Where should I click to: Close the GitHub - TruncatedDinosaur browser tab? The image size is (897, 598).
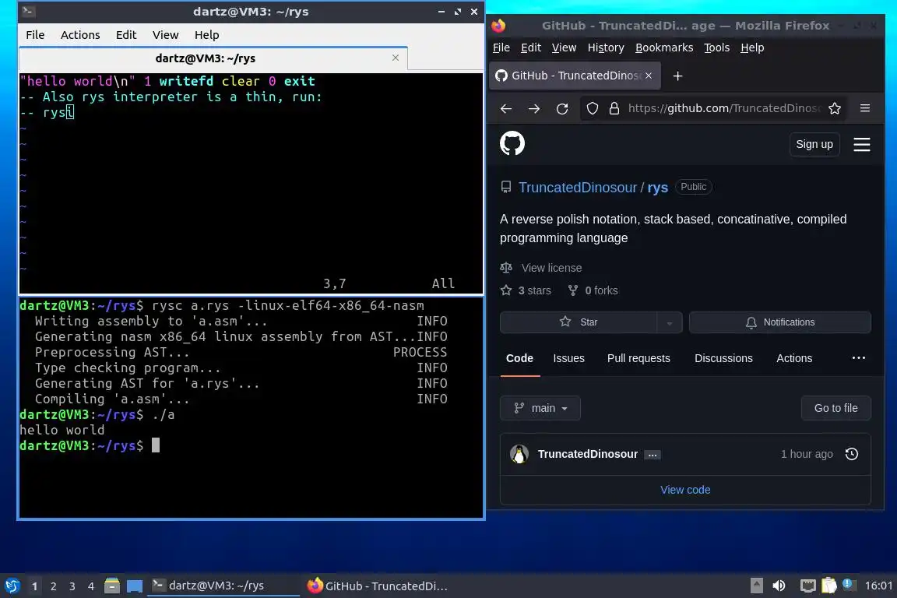coord(648,76)
